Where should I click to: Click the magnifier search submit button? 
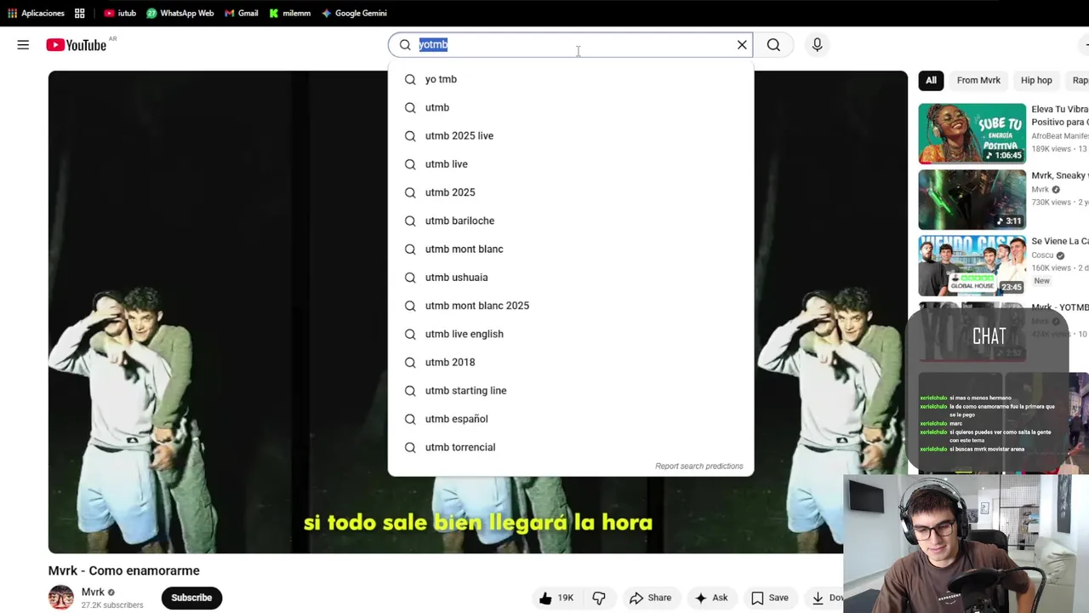point(773,45)
